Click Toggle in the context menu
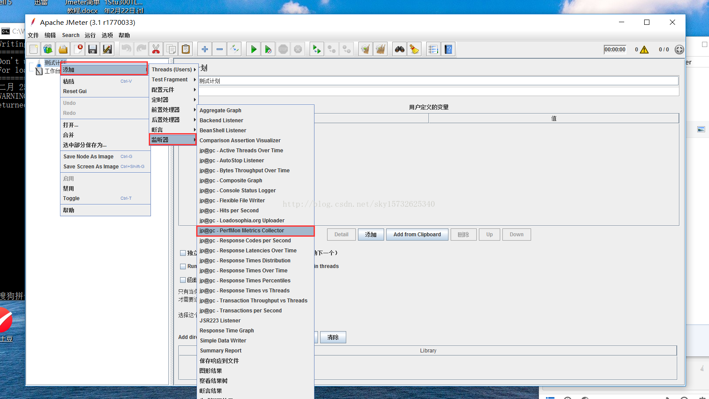The width and height of the screenshot is (709, 399). [x=105, y=198]
